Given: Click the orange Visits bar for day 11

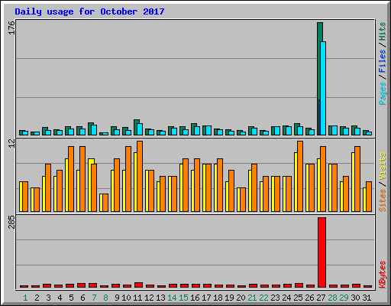Looking at the screenshot, I should 140,176.
